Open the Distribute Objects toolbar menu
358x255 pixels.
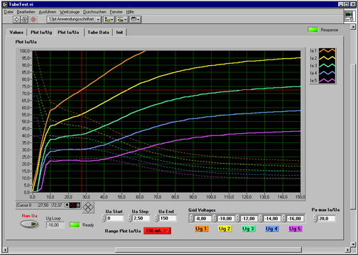pyautogui.click(x=122, y=20)
